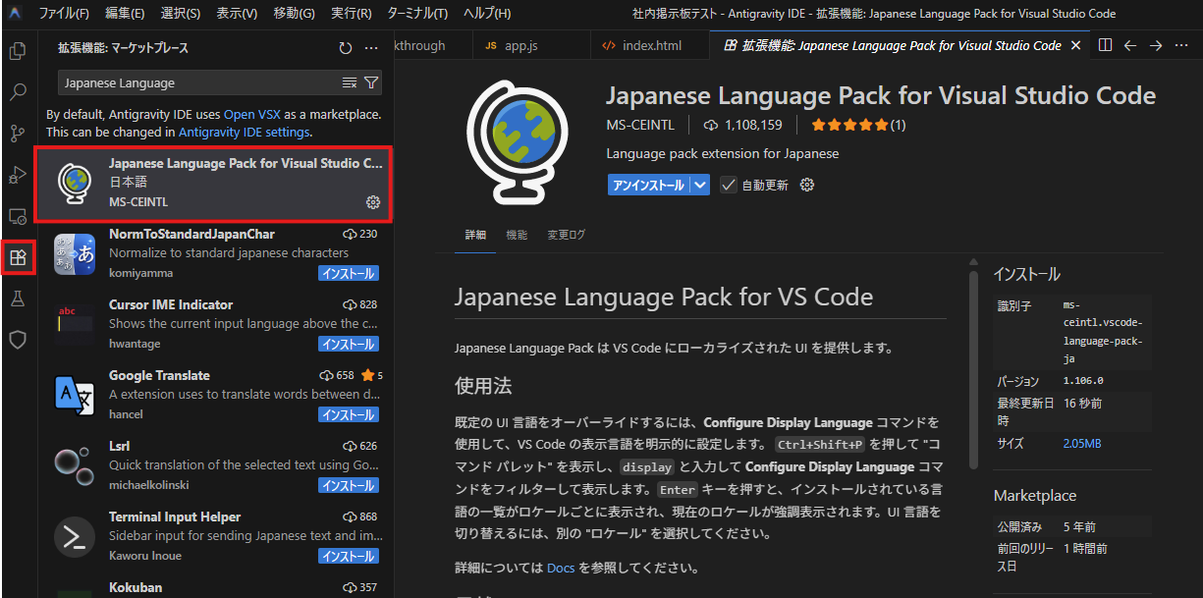Screen dimensions: 1203x598
Task: Open the Extensions view in activity bar
Action: pos(17,258)
